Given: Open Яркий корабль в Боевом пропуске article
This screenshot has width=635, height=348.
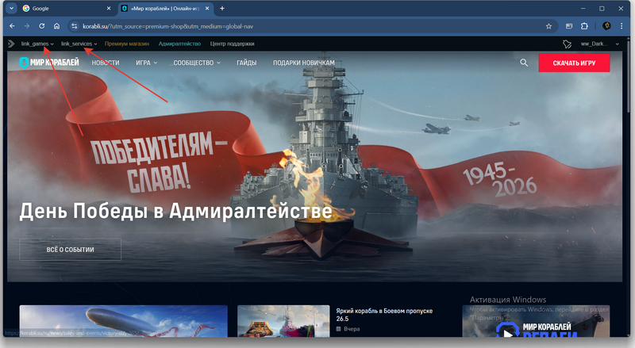Looking at the screenshot, I should pos(384,315).
